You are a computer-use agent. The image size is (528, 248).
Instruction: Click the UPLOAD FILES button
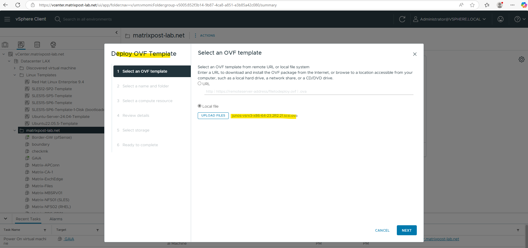[213, 116]
